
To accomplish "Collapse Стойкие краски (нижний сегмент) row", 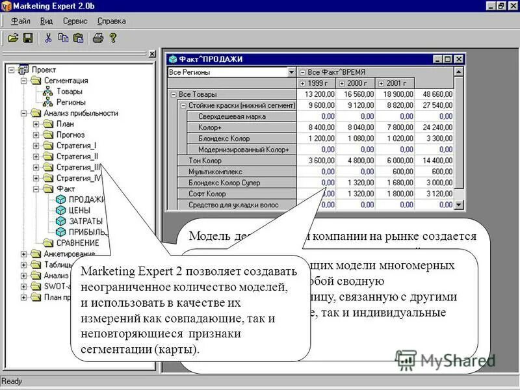I will click(183, 105).
